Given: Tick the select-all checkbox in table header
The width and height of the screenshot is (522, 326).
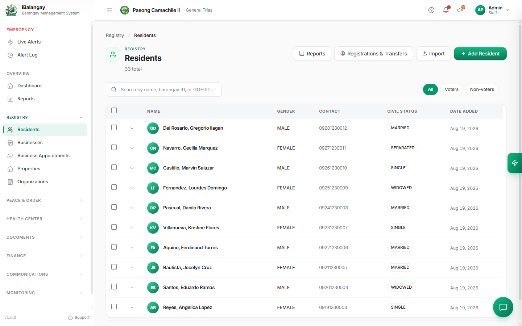Looking at the screenshot, I should tap(114, 110).
